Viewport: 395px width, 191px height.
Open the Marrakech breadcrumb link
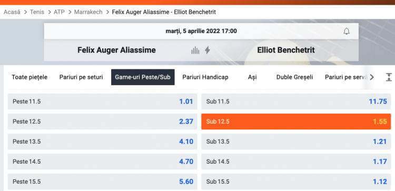tap(88, 12)
